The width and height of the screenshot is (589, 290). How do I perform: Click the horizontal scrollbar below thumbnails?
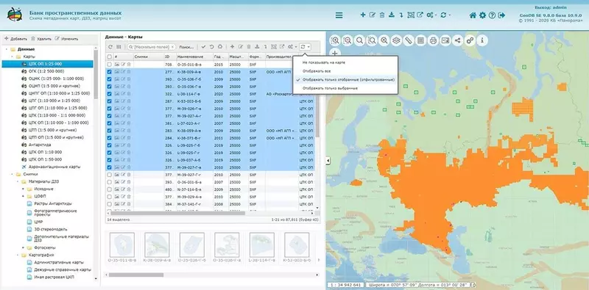point(136,275)
